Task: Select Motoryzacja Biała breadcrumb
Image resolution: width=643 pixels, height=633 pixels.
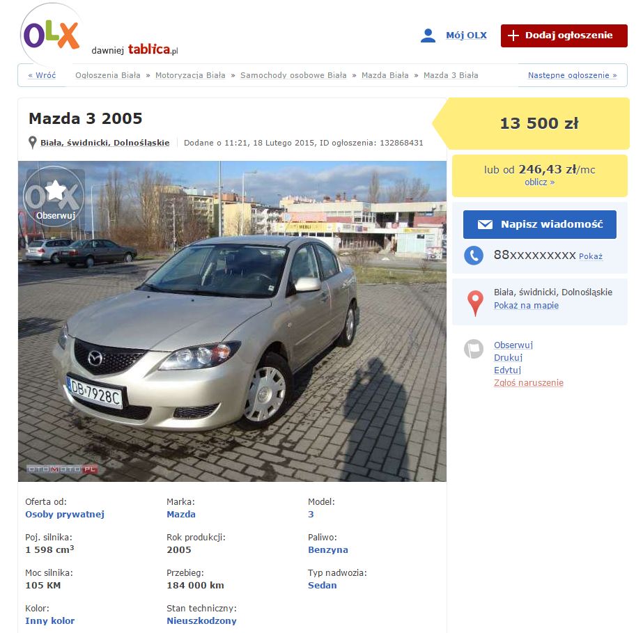Action: click(x=190, y=75)
